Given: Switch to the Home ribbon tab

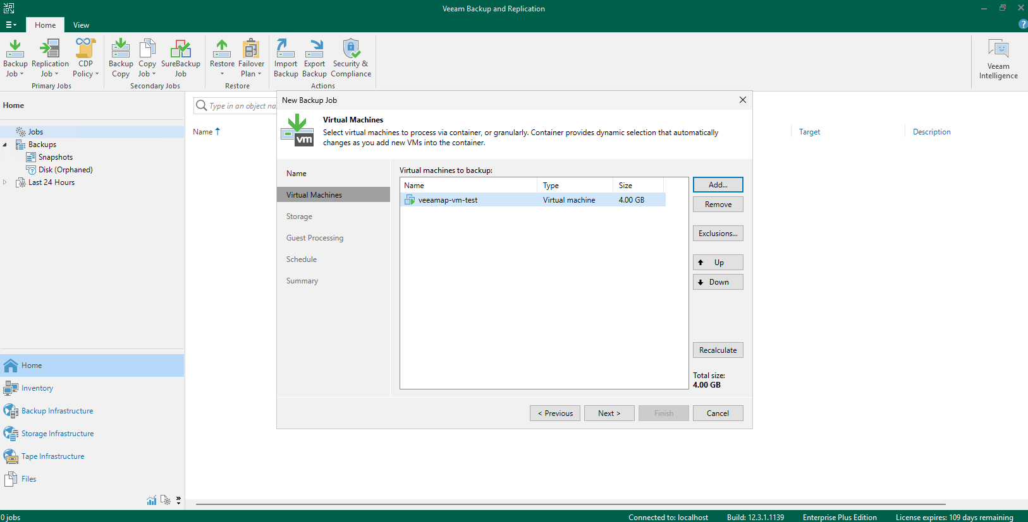Looking at the screenshot, I should point(45,25).
